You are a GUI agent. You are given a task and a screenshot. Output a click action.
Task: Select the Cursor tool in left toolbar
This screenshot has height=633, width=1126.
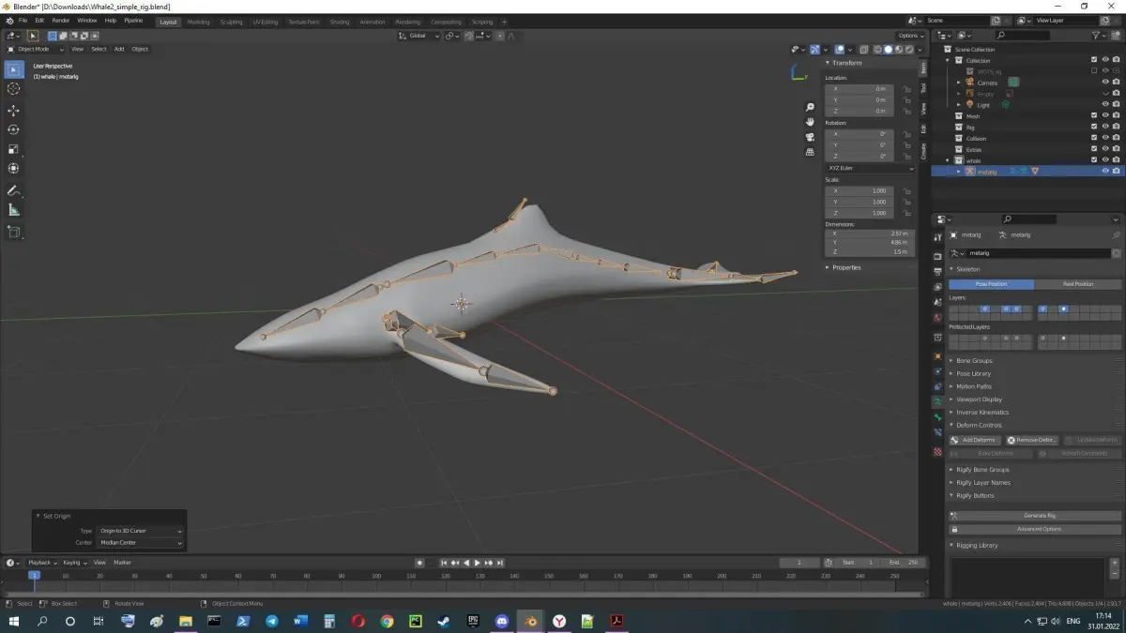13,89
